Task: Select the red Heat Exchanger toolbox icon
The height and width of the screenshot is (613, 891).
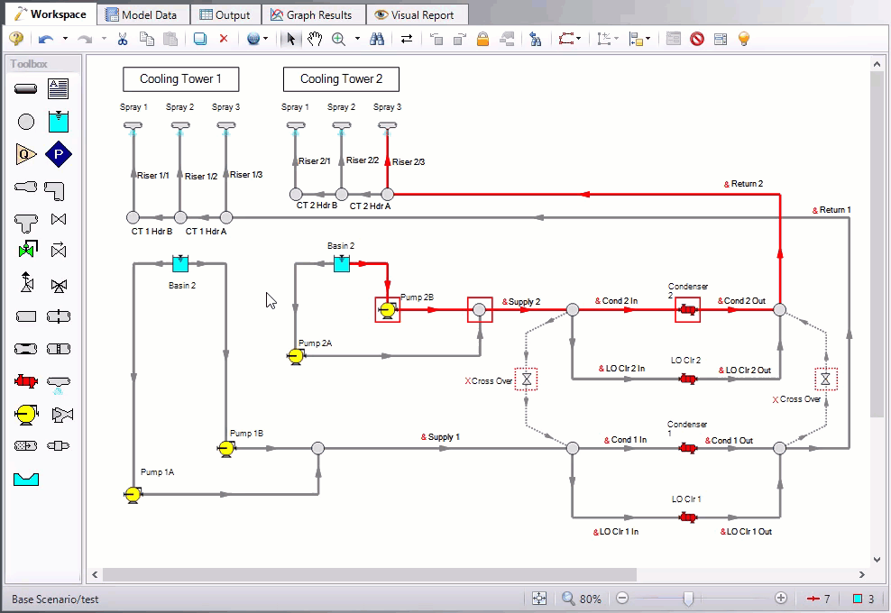Action: coord(25,381)
